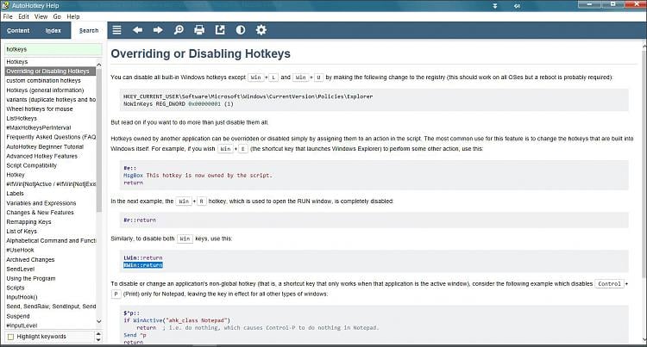Click the Send command in code
Image resolution: width=647 pixels, height=347 pixels.
(x=129, y=335)
